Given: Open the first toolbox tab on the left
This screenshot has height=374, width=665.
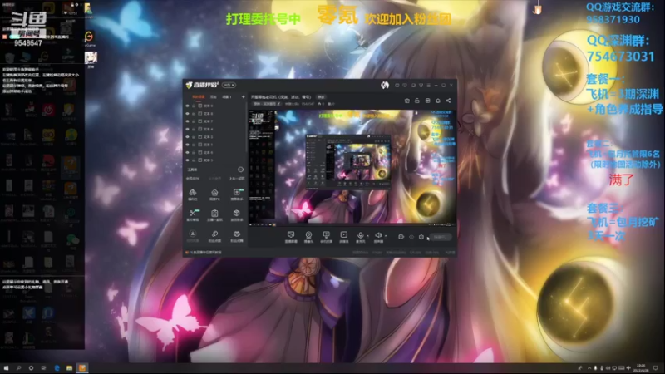Looking at the screenshot, I should pyautogui.click(x=193, y=179).
